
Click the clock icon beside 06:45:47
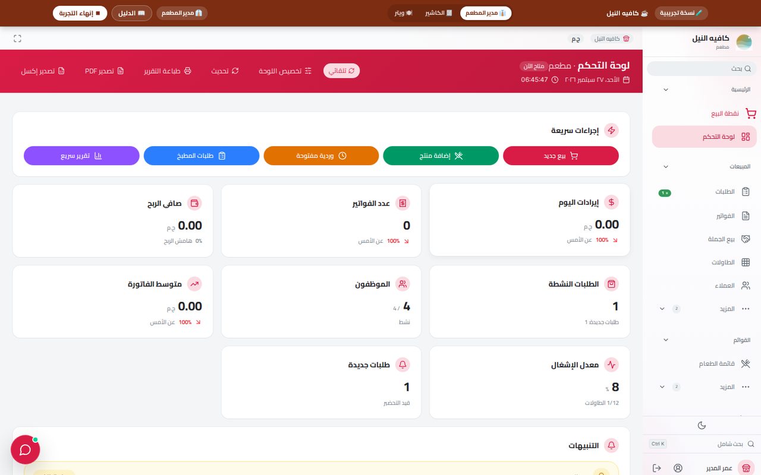555,80
